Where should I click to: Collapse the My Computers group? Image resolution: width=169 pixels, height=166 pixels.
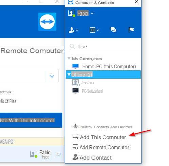(x=69, y=58)
